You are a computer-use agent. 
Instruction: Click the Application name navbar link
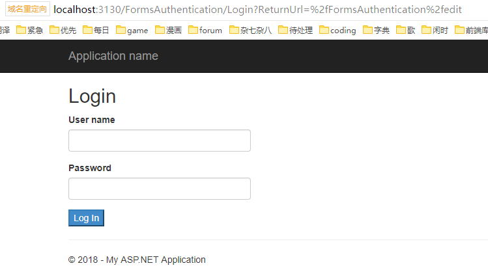113,56
